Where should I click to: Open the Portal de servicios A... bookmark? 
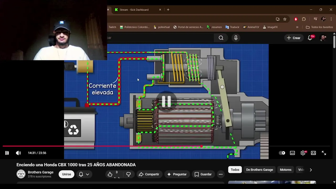click(x=188, y=27)
